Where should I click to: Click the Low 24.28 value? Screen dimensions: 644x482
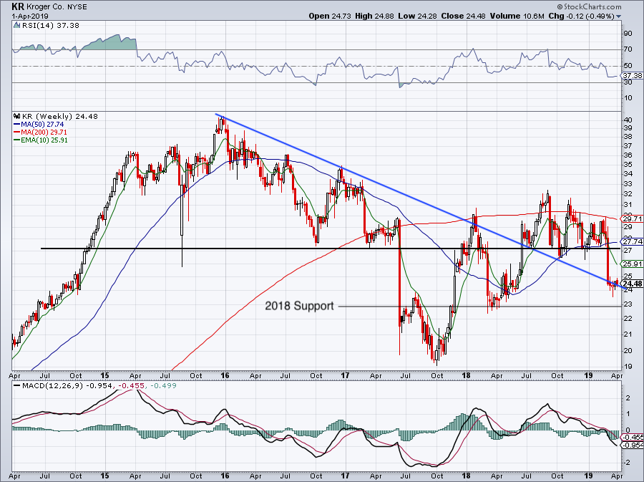[x=417, y=16]
